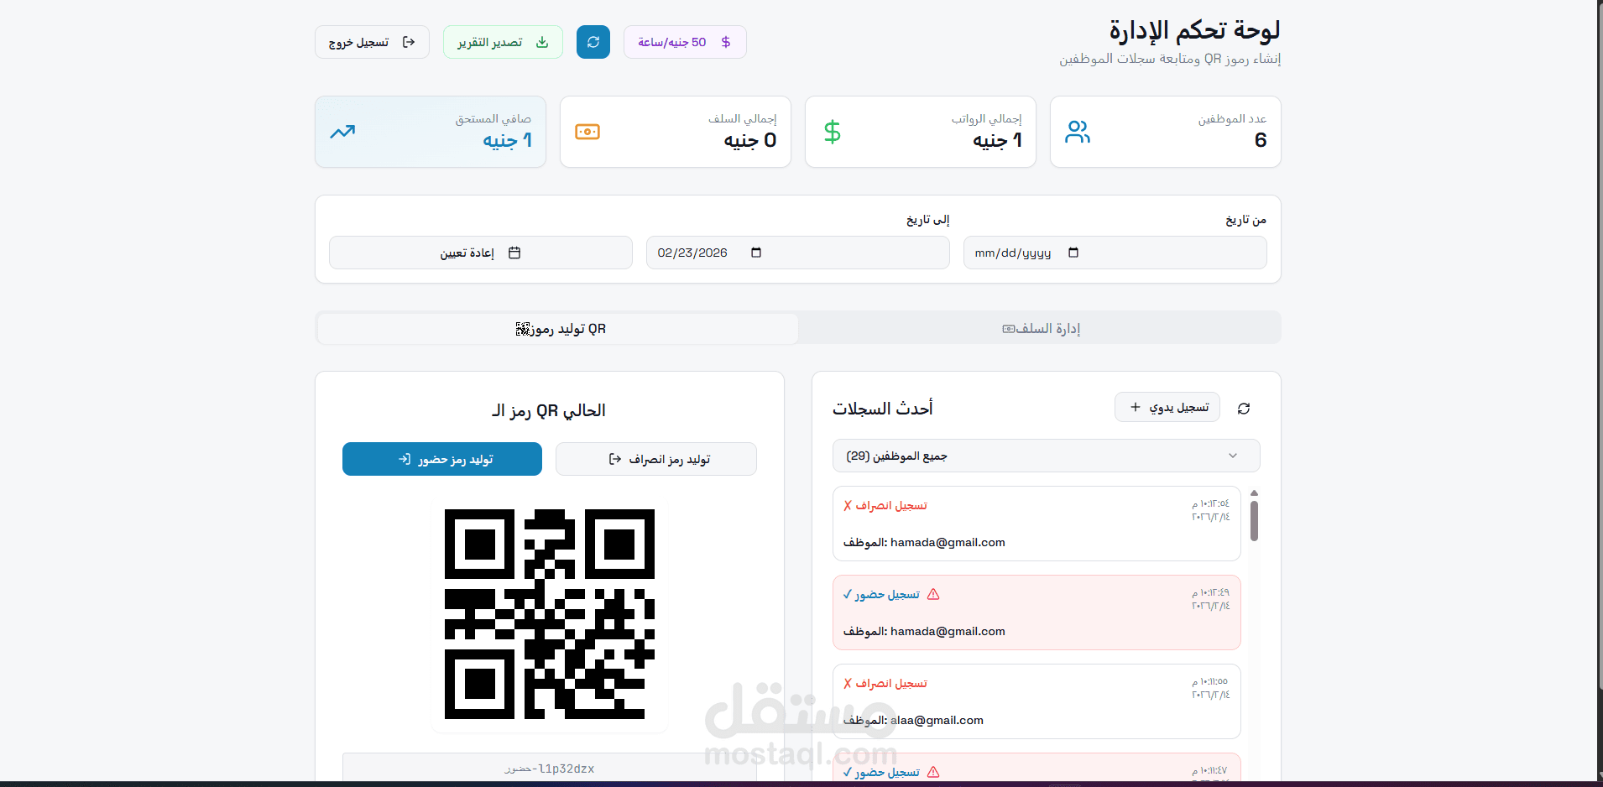The image size is (1603, 787).
Task: Click the لوحة تحكم الإدارة title
Action: click(x=1194, y=30)
